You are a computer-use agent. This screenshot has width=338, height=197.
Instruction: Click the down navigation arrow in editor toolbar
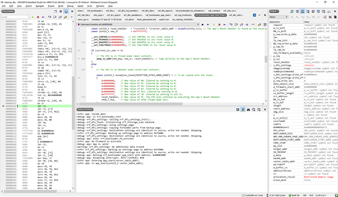point(208,25)
